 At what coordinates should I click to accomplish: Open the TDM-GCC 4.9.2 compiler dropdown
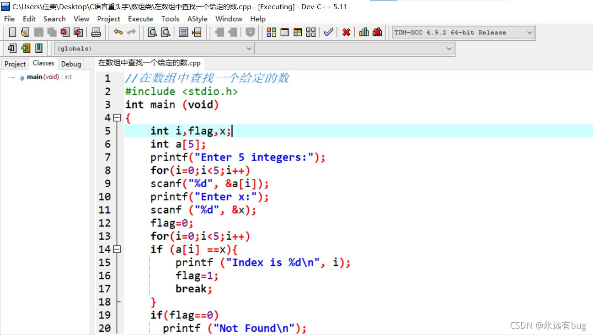464,32
